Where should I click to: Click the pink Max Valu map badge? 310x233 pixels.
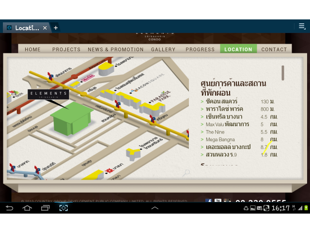tap(87, 78)
